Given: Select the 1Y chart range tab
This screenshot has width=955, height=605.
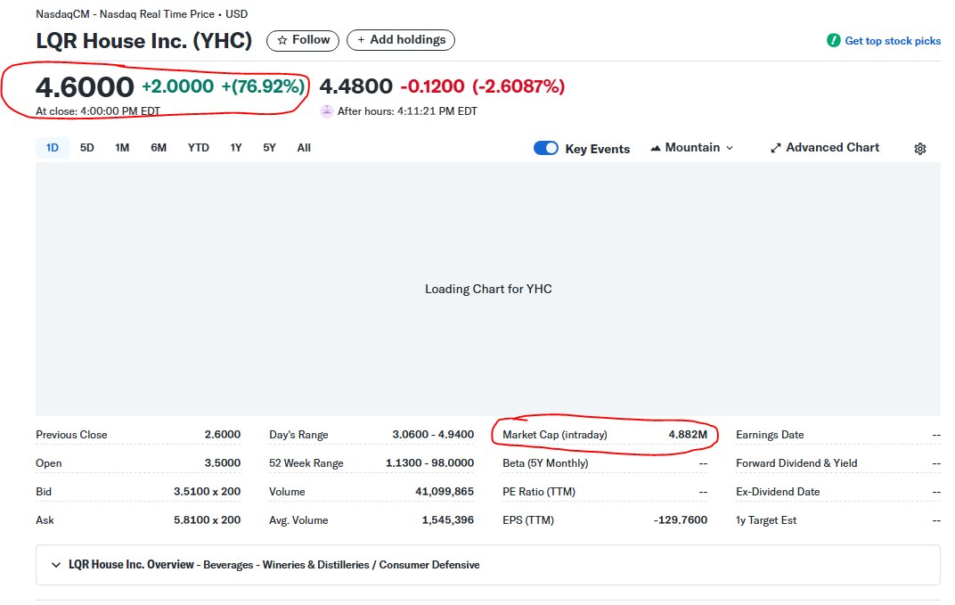Looking at the screenshot, I should tap(236, 147).
